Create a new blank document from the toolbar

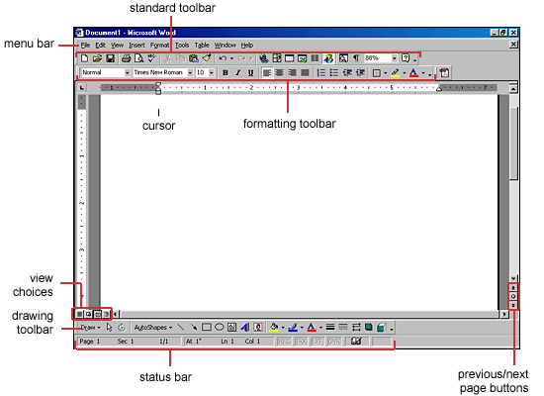click(x=84, y=58)
